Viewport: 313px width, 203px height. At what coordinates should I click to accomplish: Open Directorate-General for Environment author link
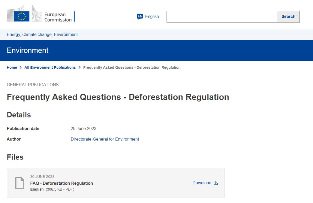pos(105,139)
